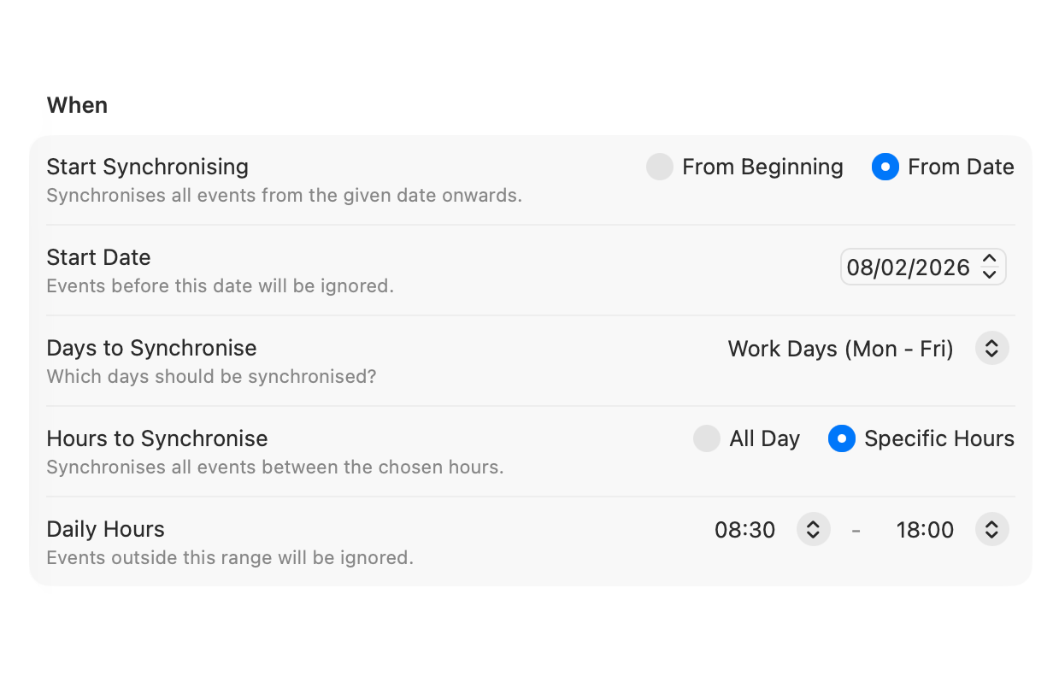This screenshot has width=1059, height=688.
Task: Click the Start Synchronising row label
Action: click(147, 167)
